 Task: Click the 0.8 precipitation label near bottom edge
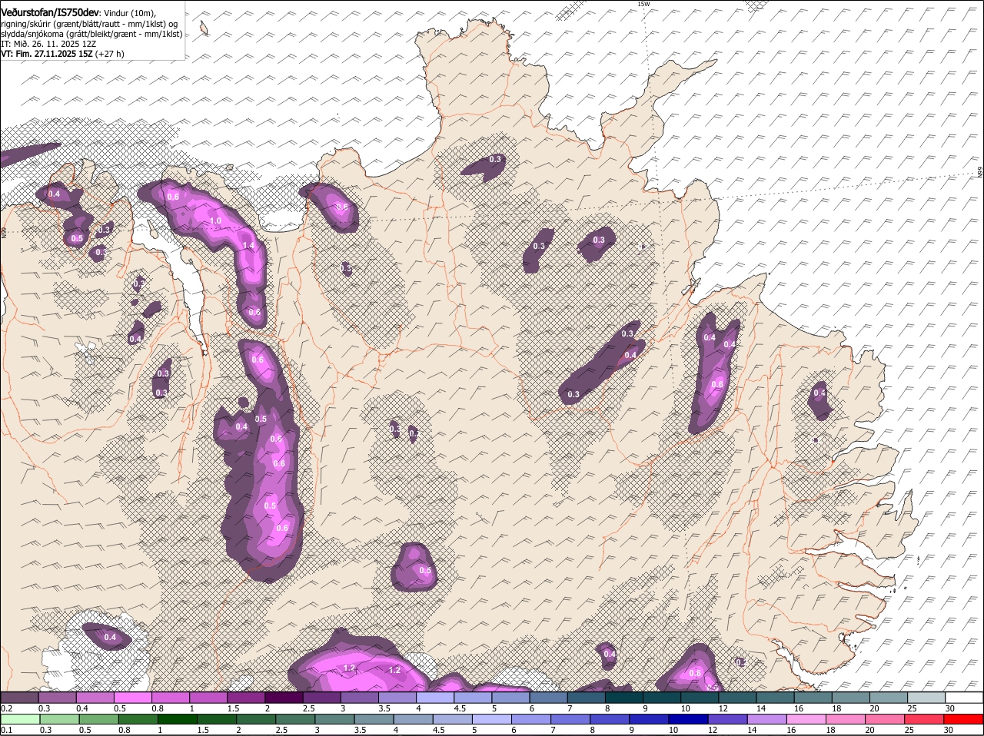[694, 673]
